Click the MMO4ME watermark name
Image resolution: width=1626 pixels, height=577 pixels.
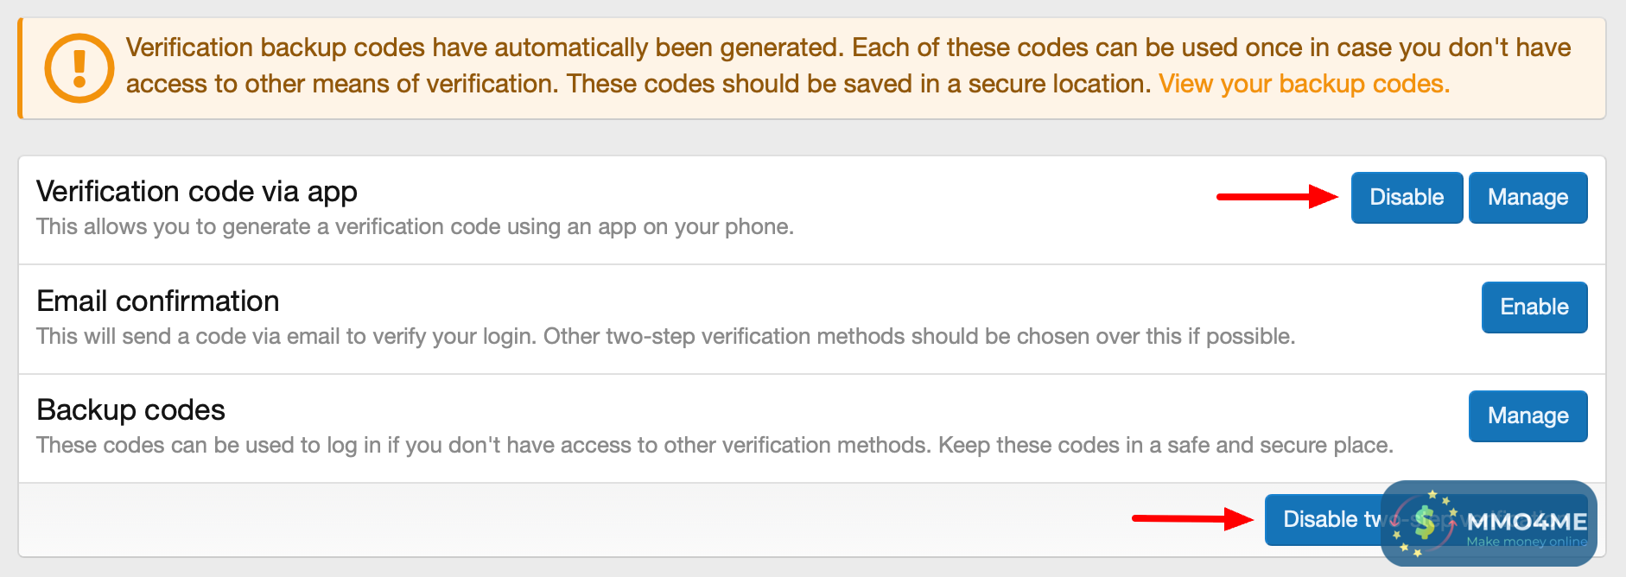click(1527, 522)
